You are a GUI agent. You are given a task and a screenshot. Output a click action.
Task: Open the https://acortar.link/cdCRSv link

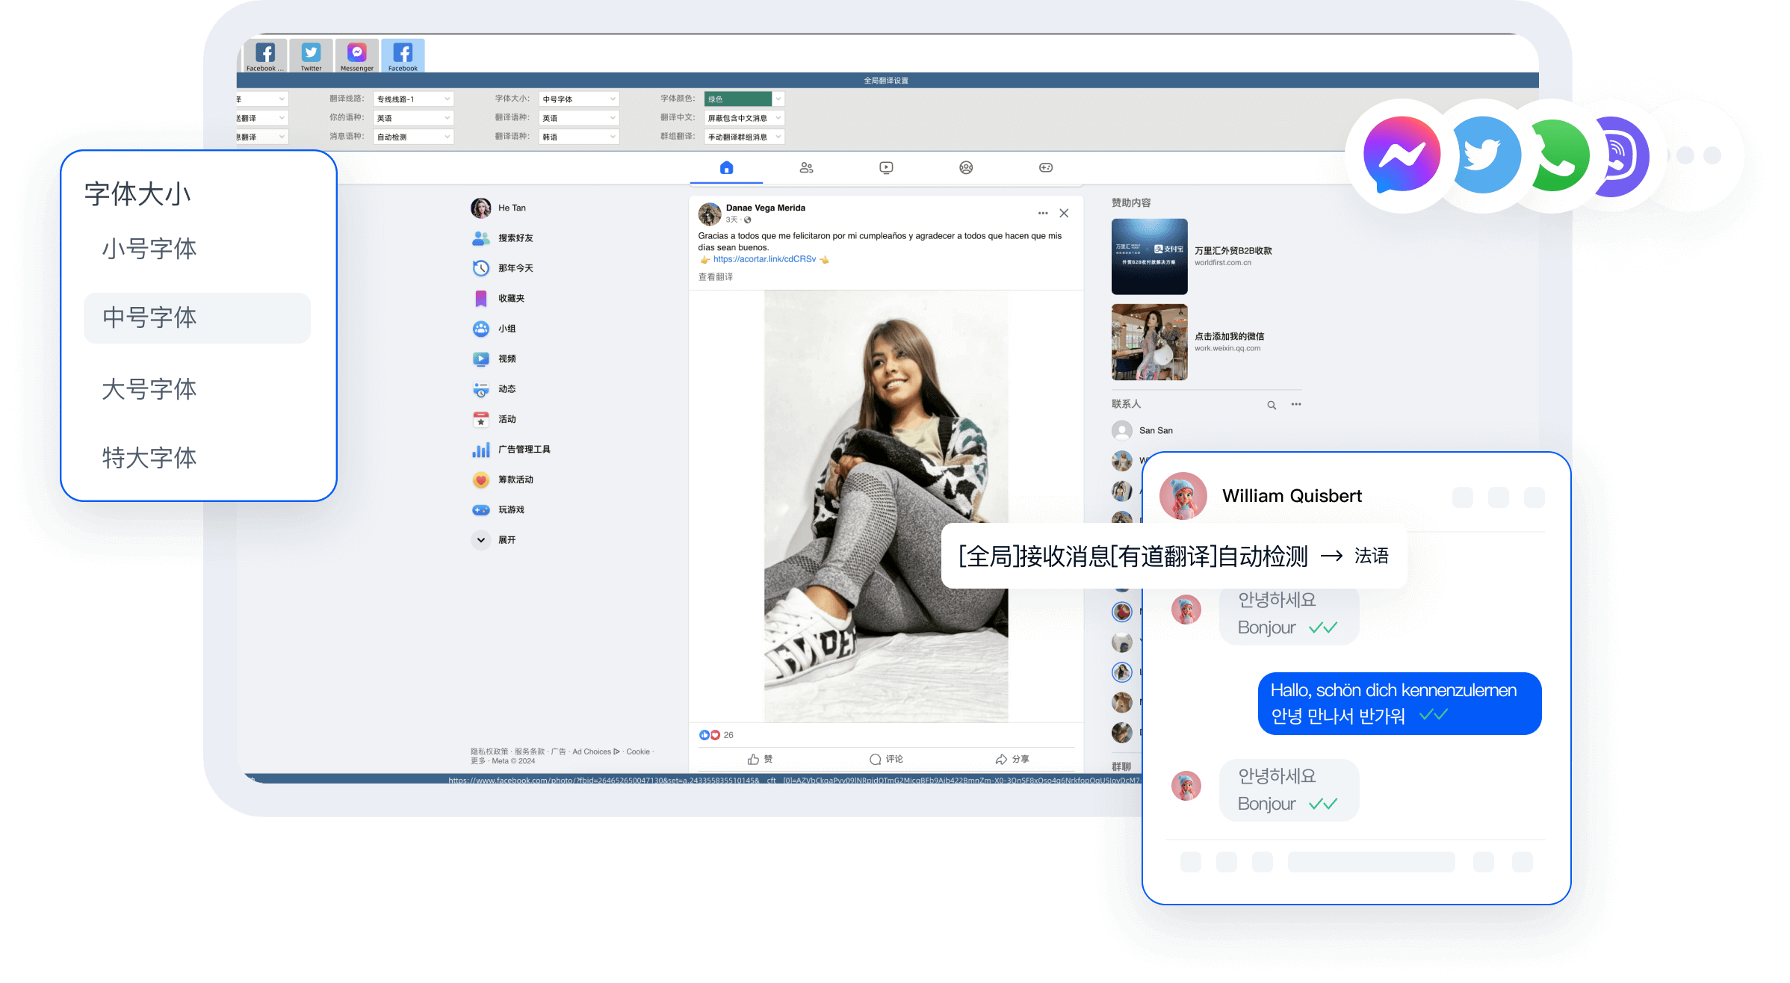764,258
